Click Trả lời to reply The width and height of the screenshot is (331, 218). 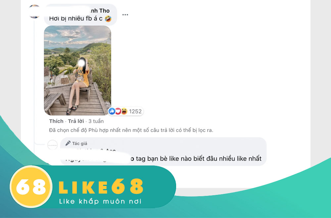(x=76, y=121)
